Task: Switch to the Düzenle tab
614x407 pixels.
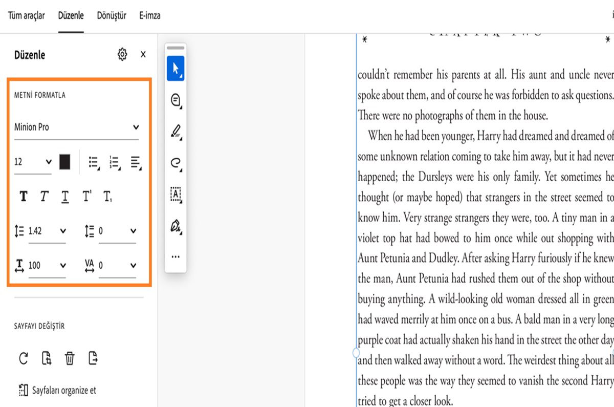Action: (71, 15)
